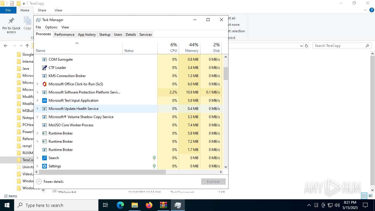Collapse the Explorer ribbon chevron
Image resolution: width=375 pixels, height=211 pixels.
[365, 10]
